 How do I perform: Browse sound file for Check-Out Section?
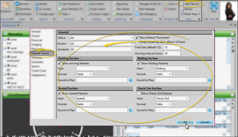[x=210, y=110]
